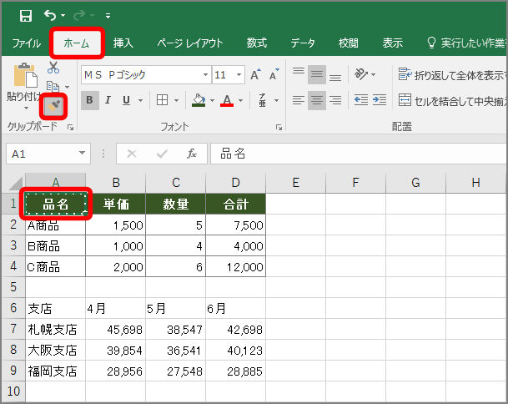The width and height of the screenshot is (508, 404).
Task: Open the クリップボード dialog launcher
Action: (70, 128)
